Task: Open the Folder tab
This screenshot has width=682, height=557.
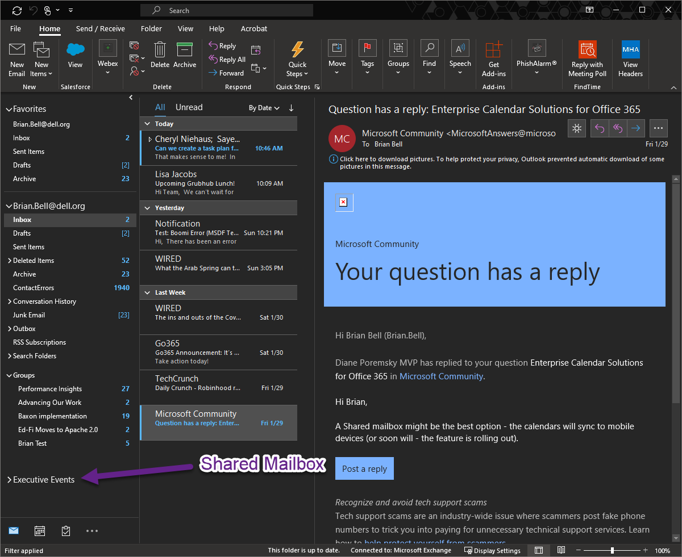Action: (151, 28)
